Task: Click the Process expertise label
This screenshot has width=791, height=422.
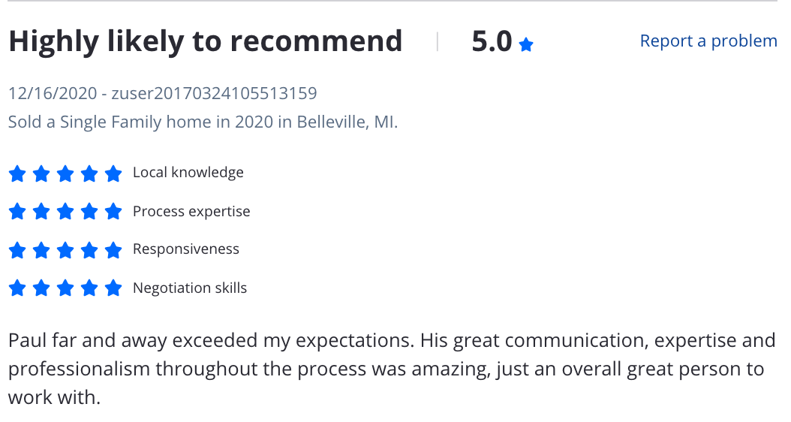Action: pyautogui.click(x=191, y=212)
